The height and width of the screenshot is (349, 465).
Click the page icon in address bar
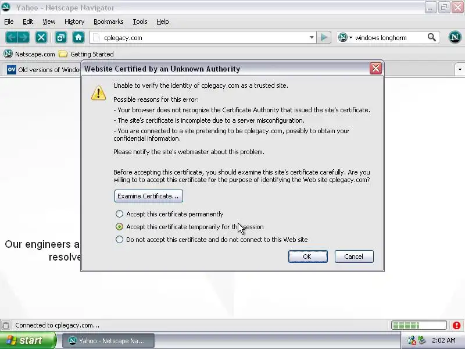coord(96,38)
